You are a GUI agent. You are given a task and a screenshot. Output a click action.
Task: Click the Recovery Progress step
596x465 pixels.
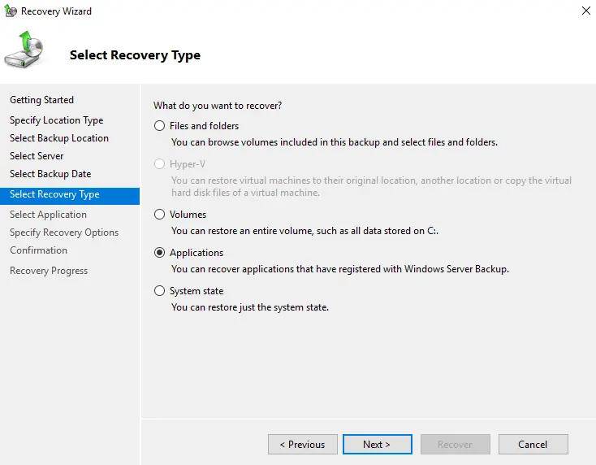49,271
